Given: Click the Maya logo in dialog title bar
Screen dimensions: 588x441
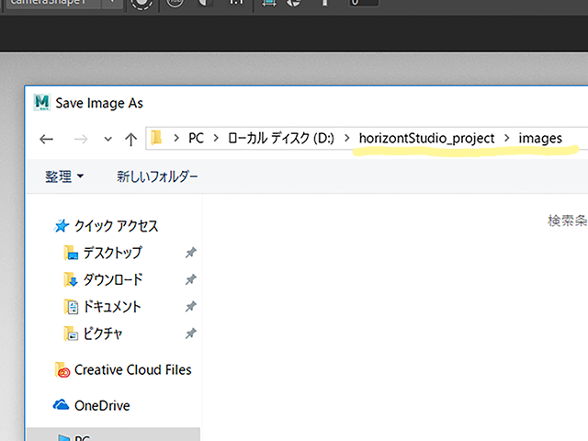Looking at the screenshot, I should tap(41, 102).
